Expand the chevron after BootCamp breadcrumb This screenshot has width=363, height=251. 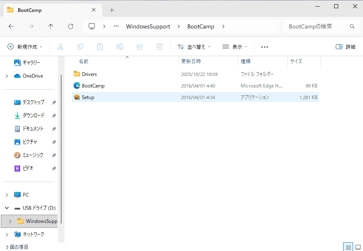pyautogui.click(x=223, y=26)
